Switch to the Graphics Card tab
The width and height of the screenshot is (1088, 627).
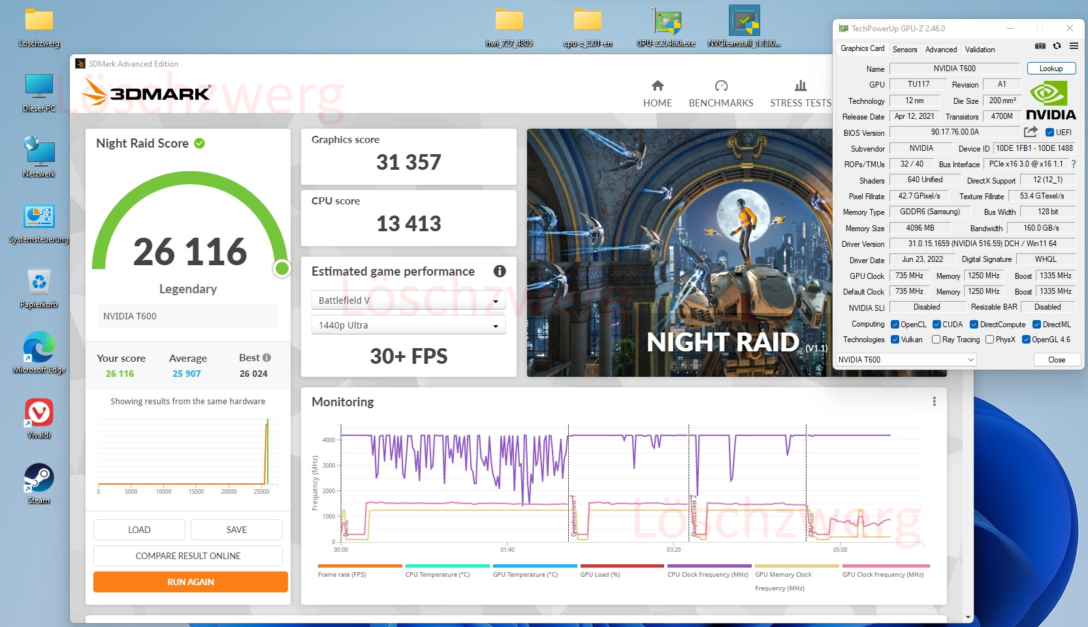point(862,48)
